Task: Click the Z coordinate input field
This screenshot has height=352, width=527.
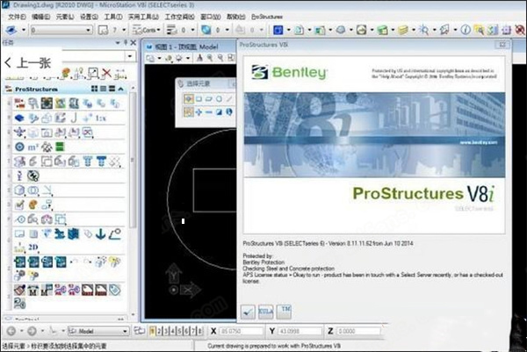Action: [358, 331]
